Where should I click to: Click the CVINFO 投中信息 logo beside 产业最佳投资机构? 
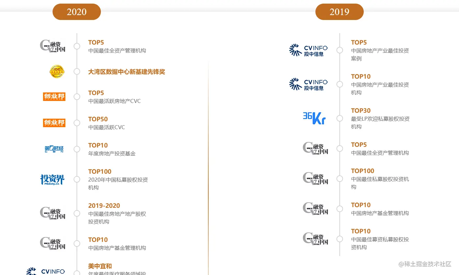click(309, 84)
